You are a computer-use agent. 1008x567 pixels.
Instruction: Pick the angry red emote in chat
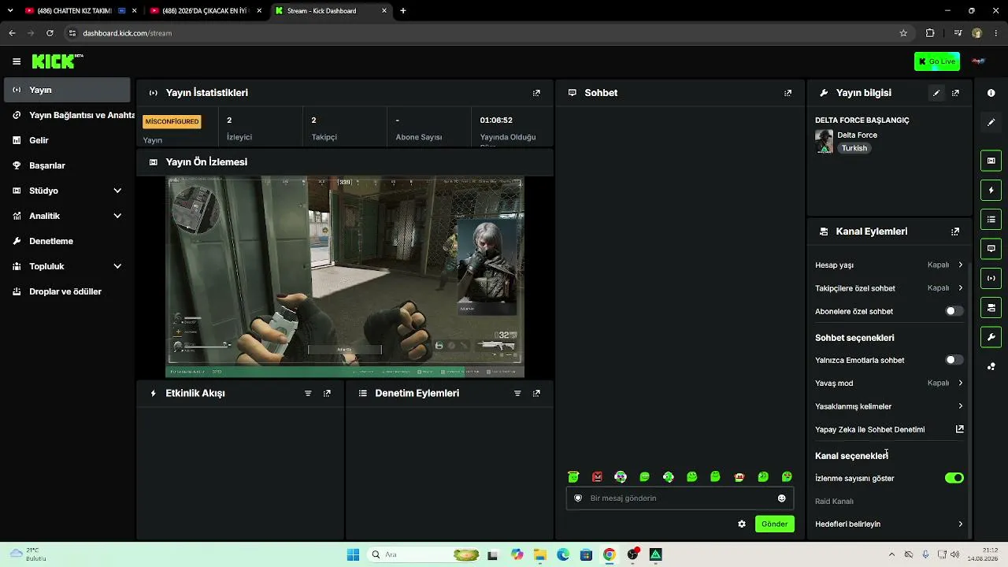[x=597, y=476]
